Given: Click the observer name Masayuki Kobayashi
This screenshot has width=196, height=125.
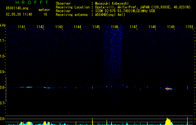Looking at the screenshot, I should point(112,3).
